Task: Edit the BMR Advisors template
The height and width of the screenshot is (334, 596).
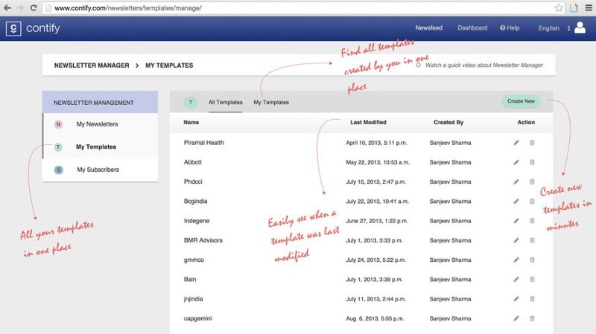Action: pyautogui.click(x=516, y=240)
